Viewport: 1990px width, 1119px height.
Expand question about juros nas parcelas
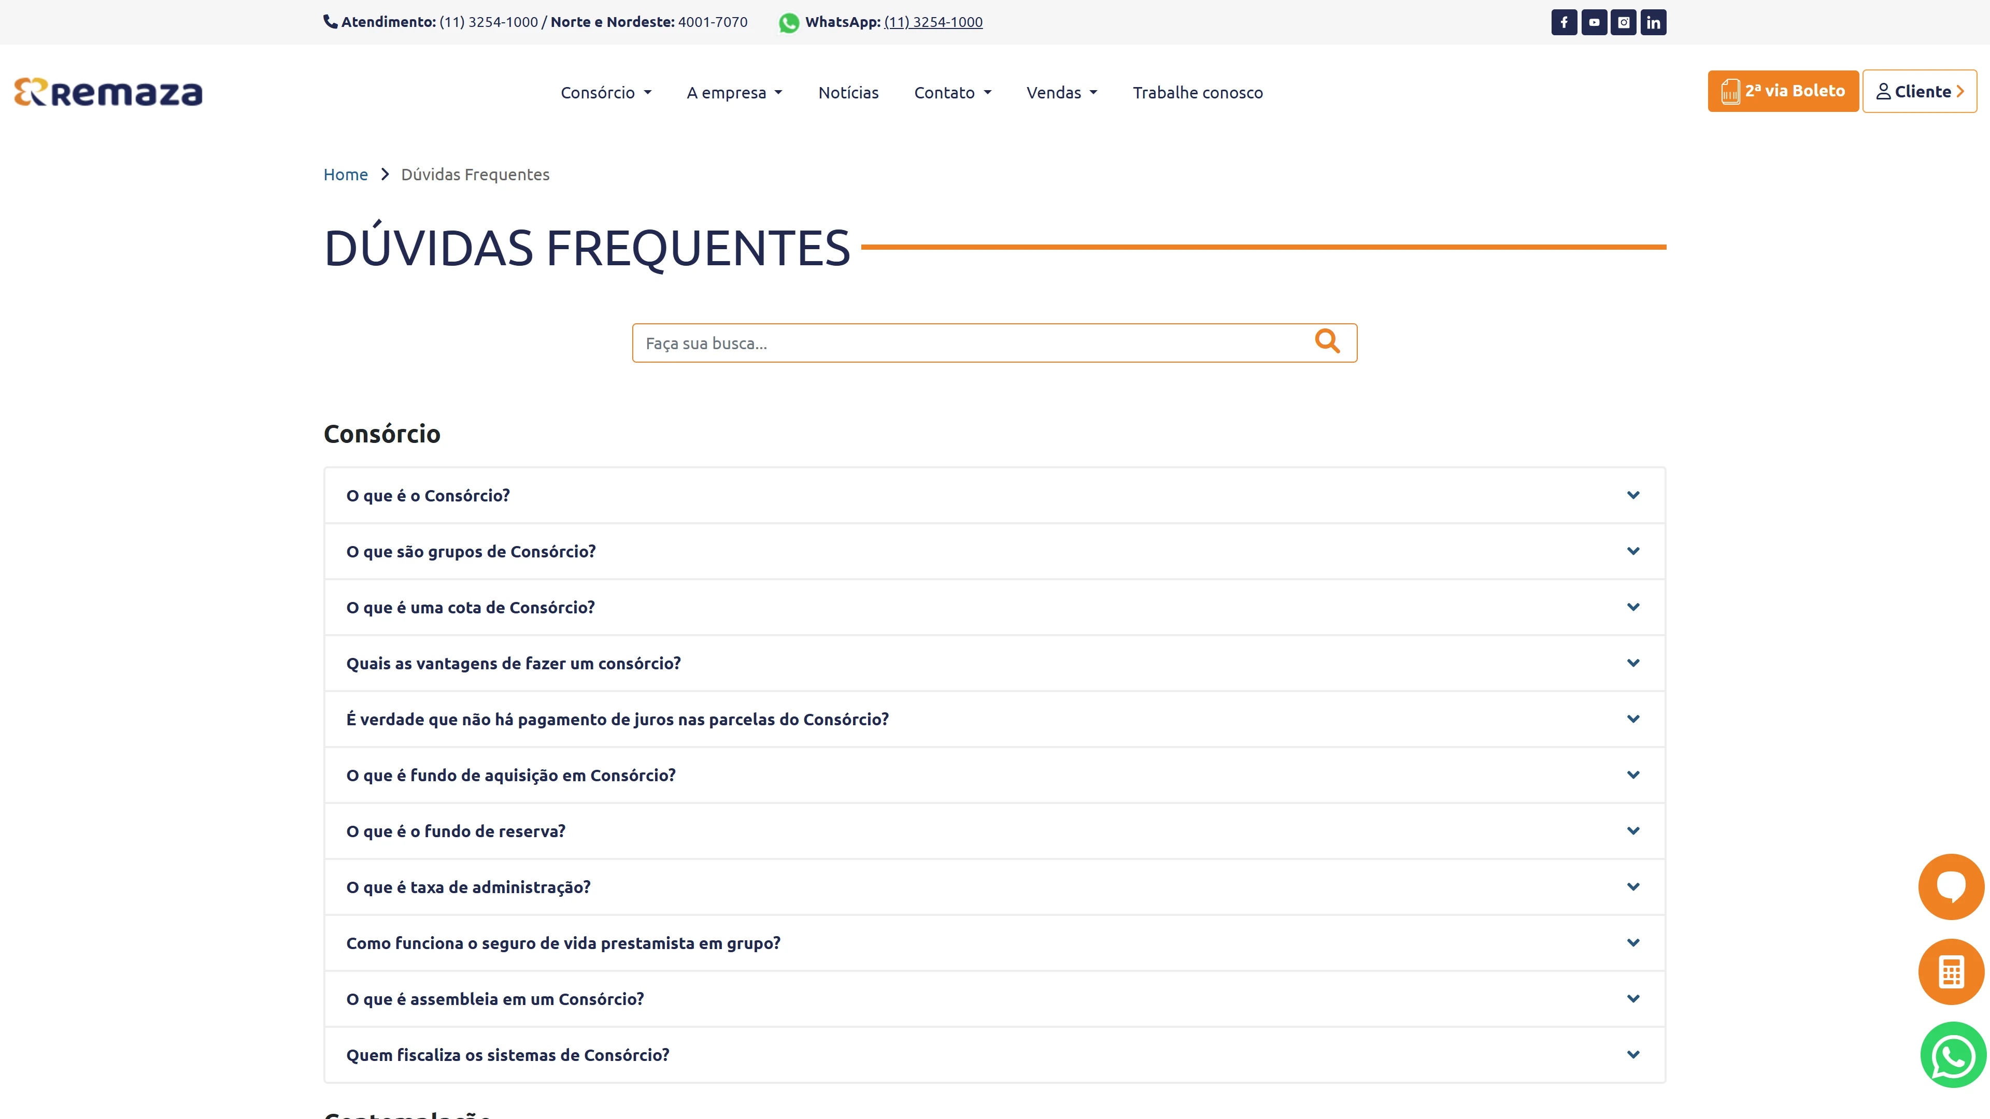(x=994, y=719)
